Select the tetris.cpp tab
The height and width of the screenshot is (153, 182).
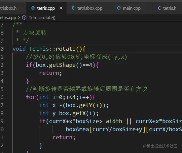[x=46, y=8]
